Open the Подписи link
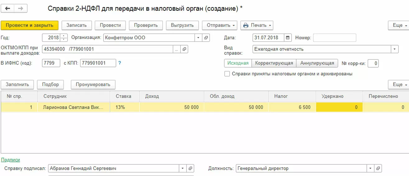 coord(11,160)
